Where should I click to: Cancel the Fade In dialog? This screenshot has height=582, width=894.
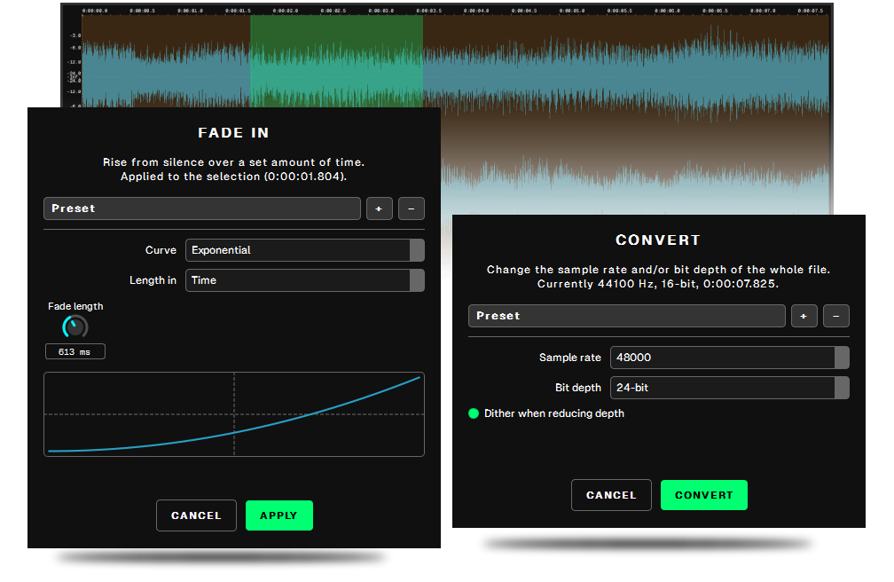[196, 515]
